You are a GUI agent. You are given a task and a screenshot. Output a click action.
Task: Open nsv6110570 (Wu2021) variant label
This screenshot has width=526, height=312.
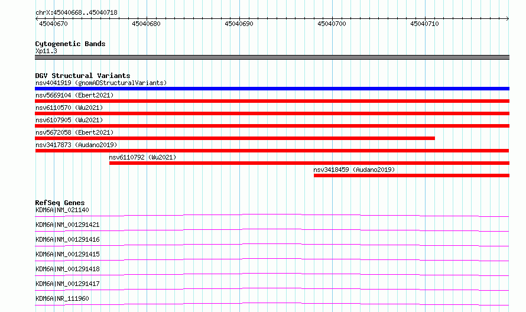click(69, 108)
